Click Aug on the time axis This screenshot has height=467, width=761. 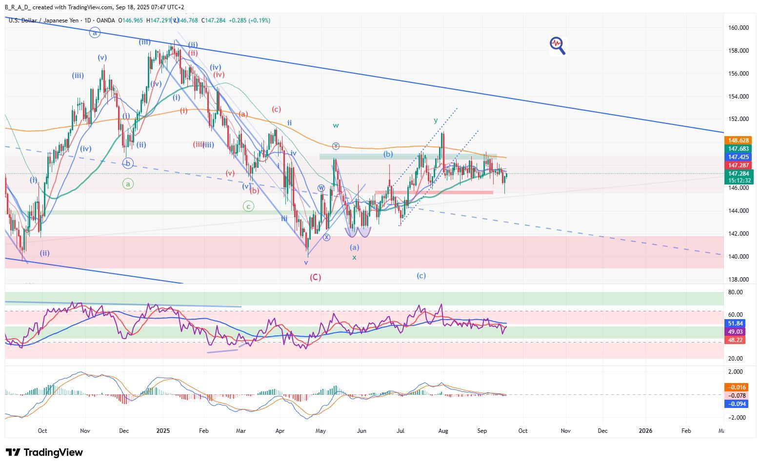point(443,431)
